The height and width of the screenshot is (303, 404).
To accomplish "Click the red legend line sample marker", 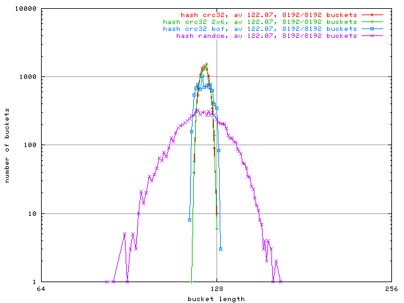I will pos(372,15).
